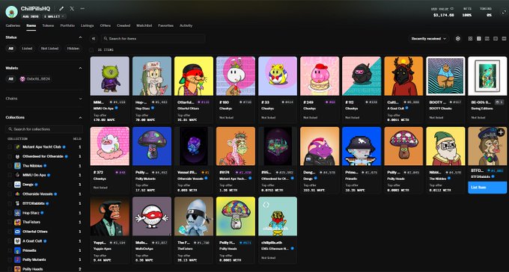The width and height of the screenshot is (509, 272).
Task: Check the Mutant Ape Yacht Club collection box
Action: coord(10,147)
